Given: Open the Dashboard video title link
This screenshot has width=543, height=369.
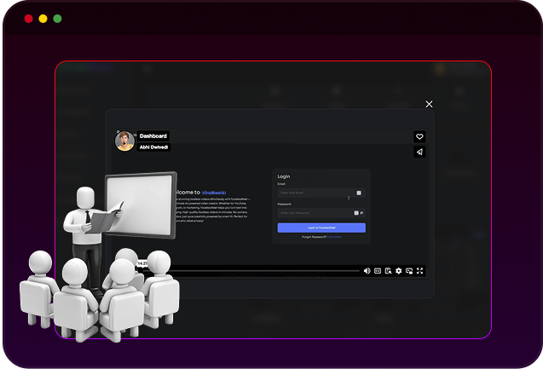Looking at the screenshot, I should coord(153,136).
